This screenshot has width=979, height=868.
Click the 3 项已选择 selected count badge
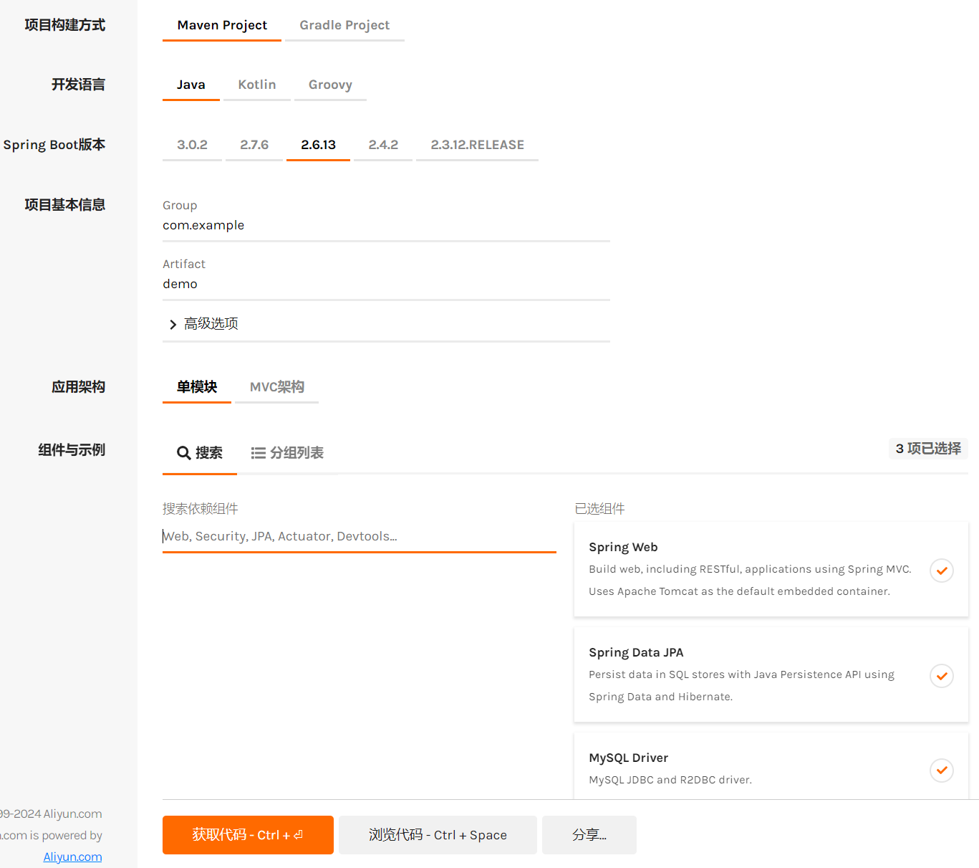point(927,449)
